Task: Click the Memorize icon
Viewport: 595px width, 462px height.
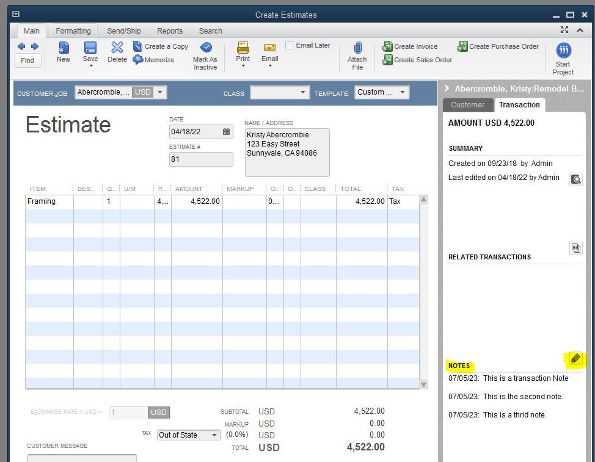Action: coord(154,60)
